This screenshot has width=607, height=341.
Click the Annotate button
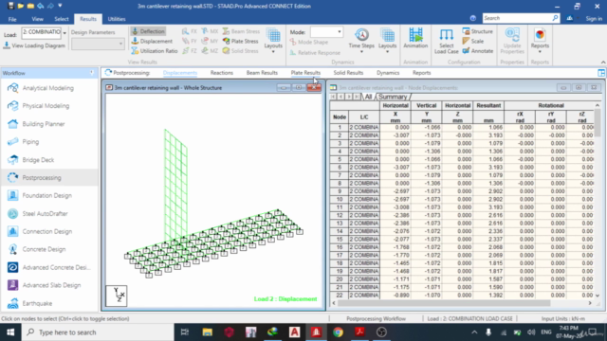tap(478, 50)
